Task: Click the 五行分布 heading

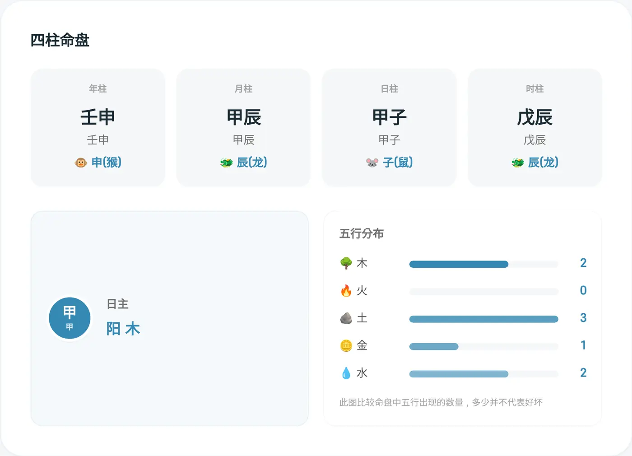Action: (x=362, y=234)
